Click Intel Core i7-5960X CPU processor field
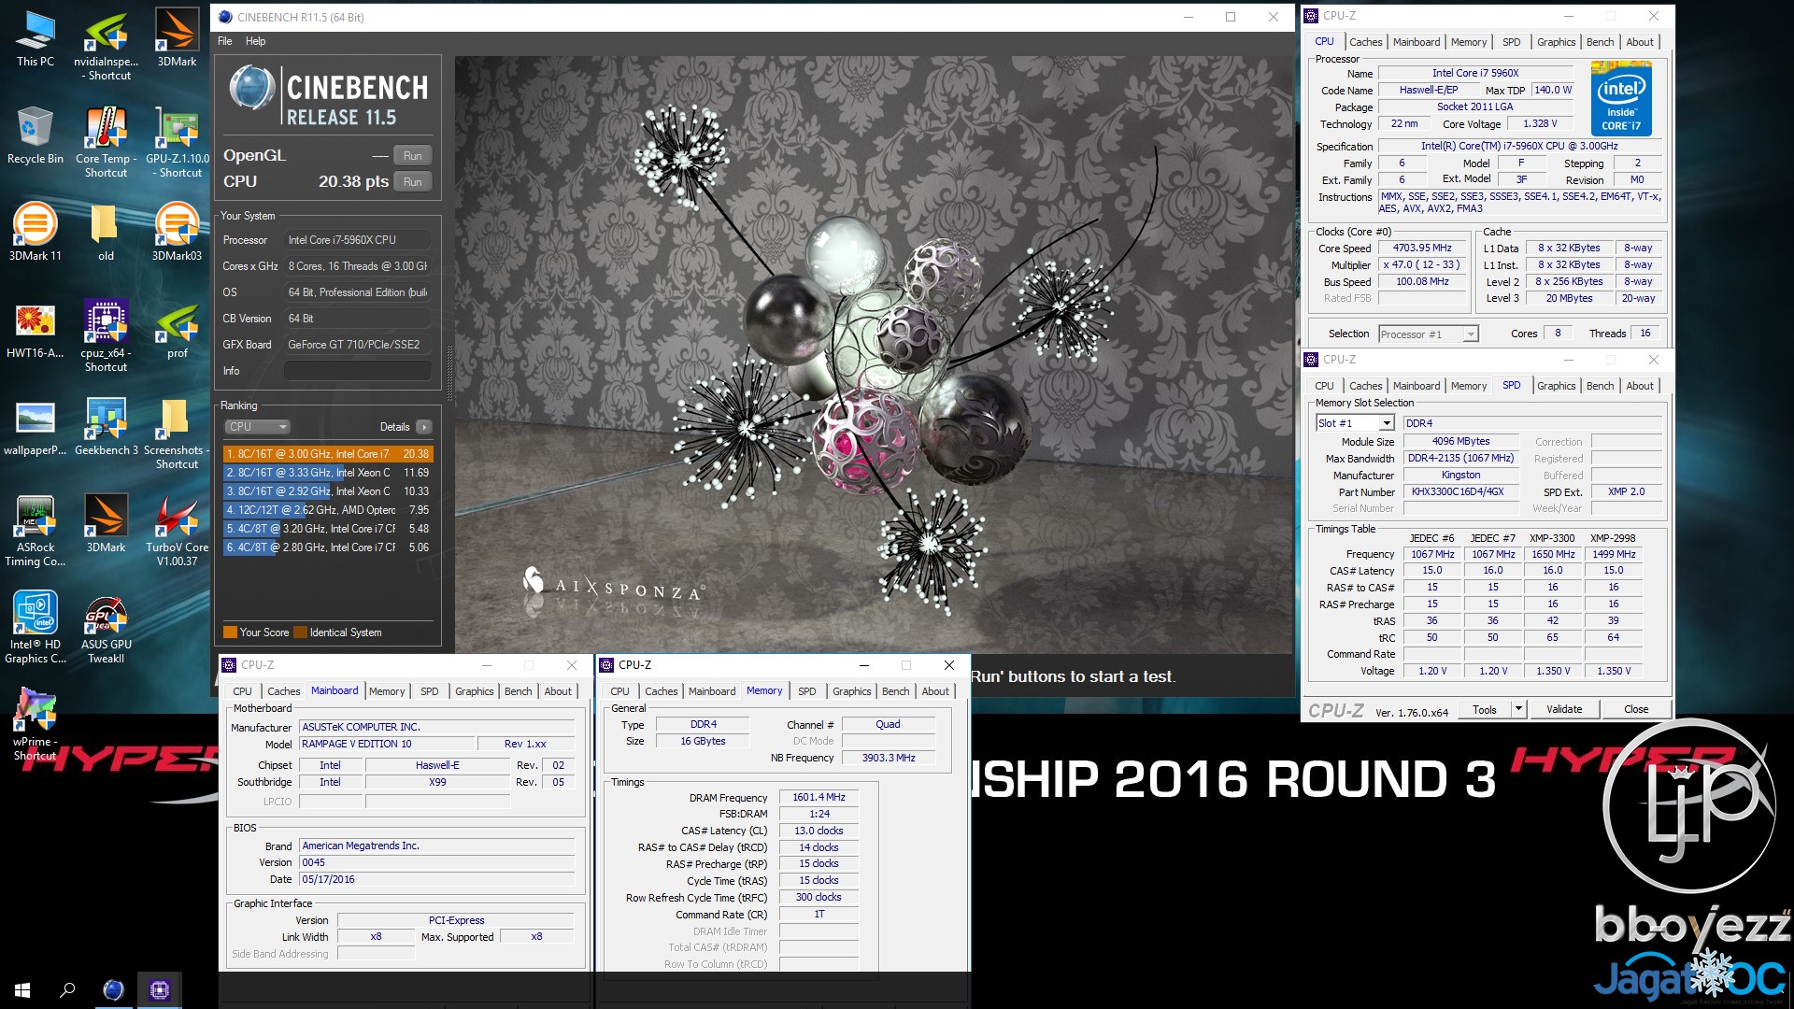This screenshot has width=1794, height=1009. point(358,240)
